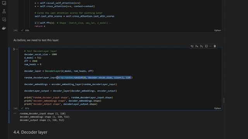Click output 'decoder_output shape (1, 110, 512)'
Screen dimensions: 248x139
42,120
